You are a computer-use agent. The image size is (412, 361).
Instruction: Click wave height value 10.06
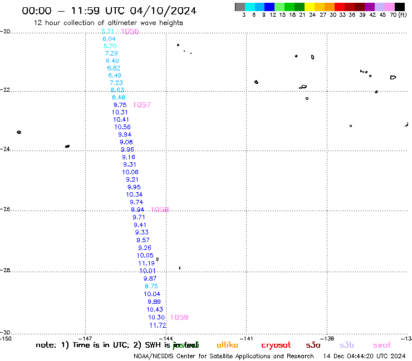pos(130,172)
